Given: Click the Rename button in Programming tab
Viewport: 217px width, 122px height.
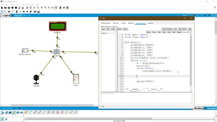Looking at the screenshot, I should click(119, 29).
